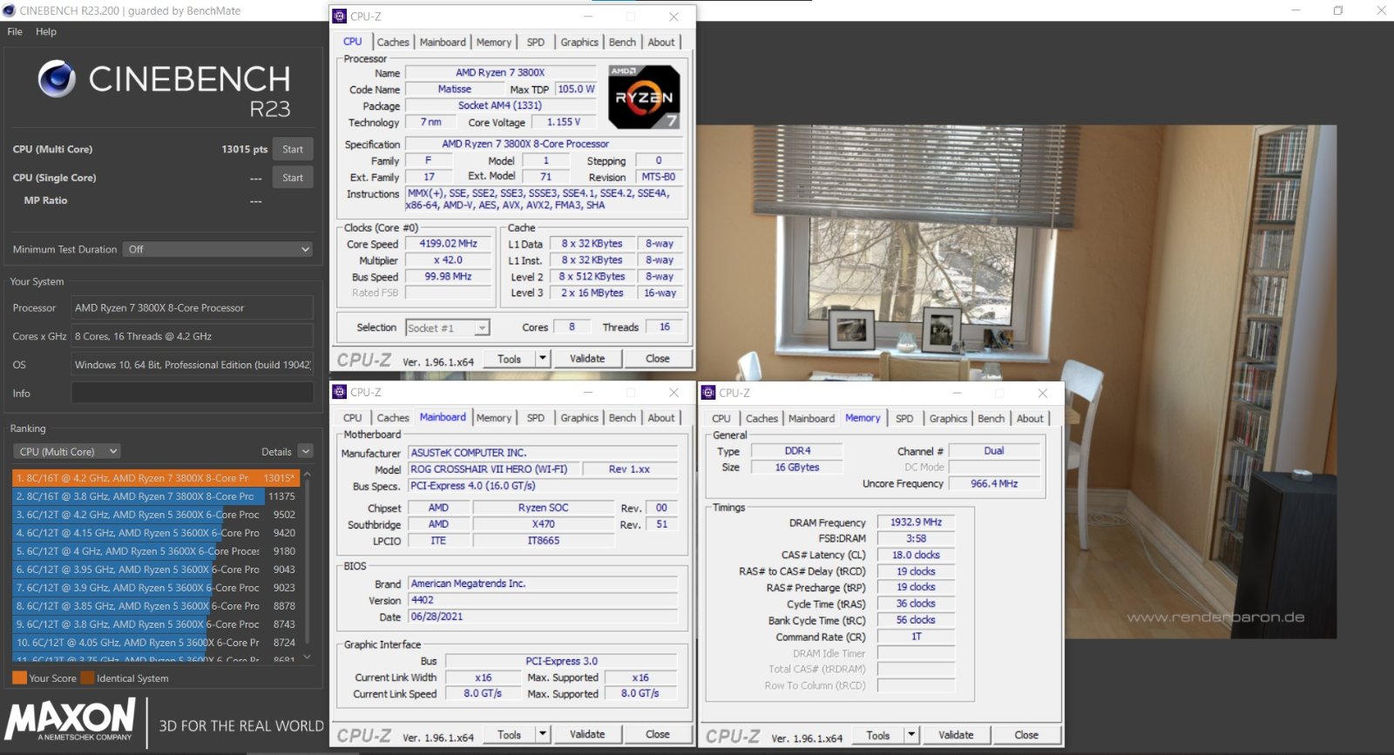1394x755 pixels.
Task: Click the ROG CROSSHAIR VII HERO model field
Action: (x=494, y=469)
